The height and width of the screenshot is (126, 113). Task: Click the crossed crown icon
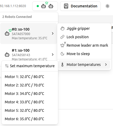63,45
